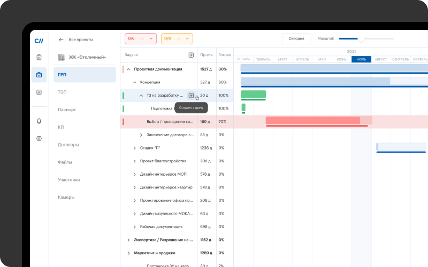This screenshot has width=428, height=267.
Task: Click the Масштаб slider handle
Action: tap(361, 39)
